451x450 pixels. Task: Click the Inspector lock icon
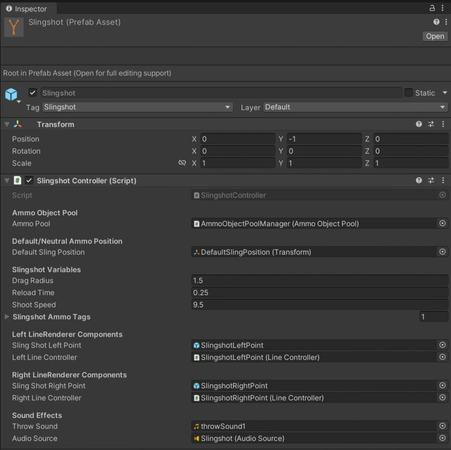[432, 8]
